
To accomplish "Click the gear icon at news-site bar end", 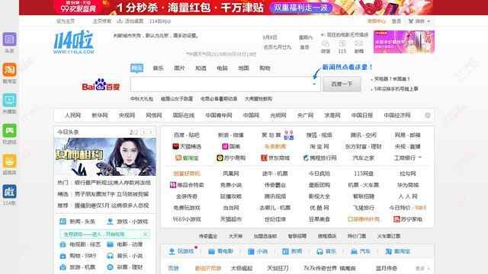I will tap(428, 115).
